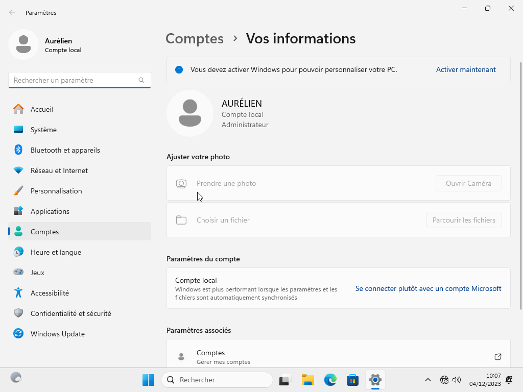Image resolution: width=523 pixels, height=392 pixels.
Task: Select Applications in the navigation list
Action: click(x=79, y=211)
